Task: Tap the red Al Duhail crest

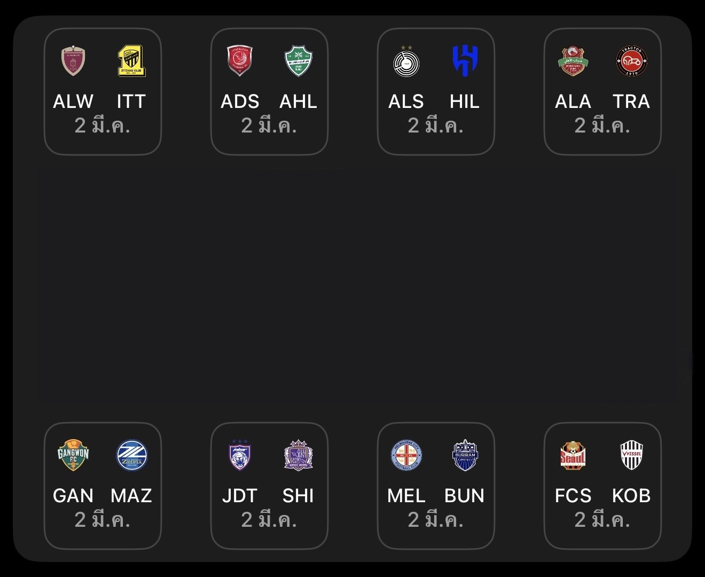Action: (240, 61)
